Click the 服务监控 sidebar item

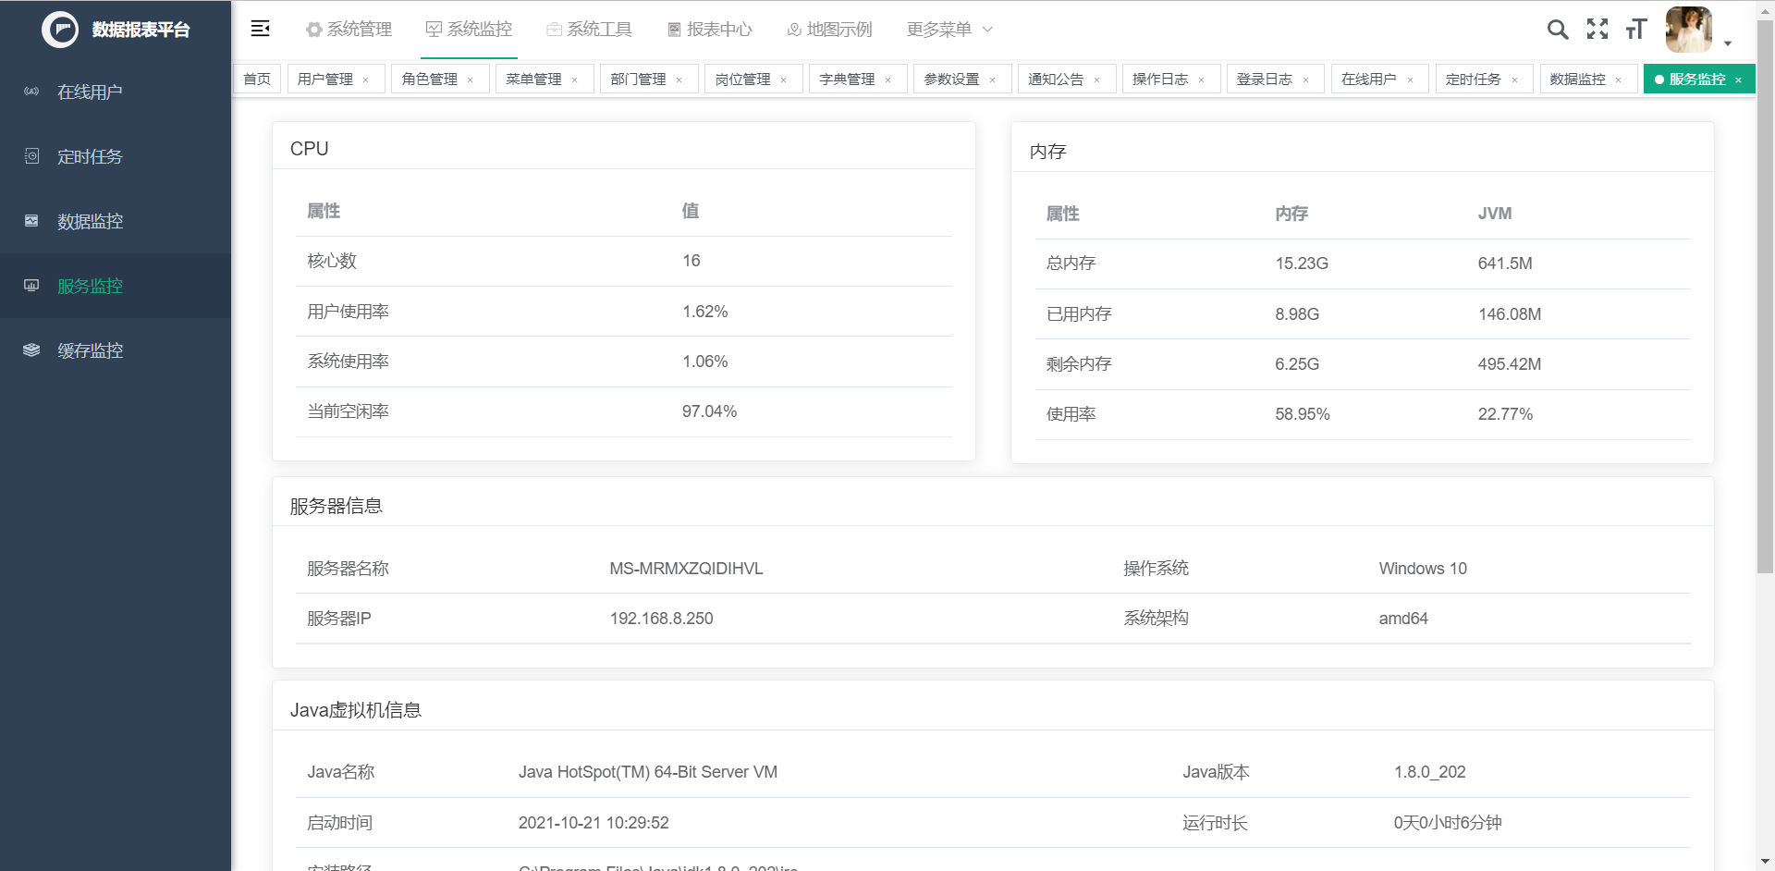pyautogui.click(x=88, y=286)
